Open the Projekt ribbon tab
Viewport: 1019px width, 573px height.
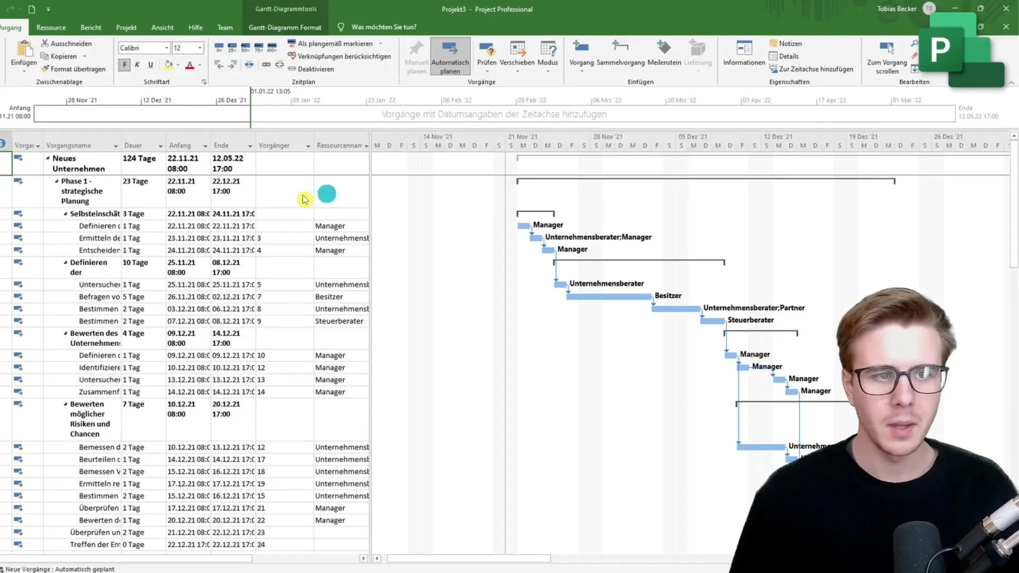pyautogui.click(x=126, y=28)
